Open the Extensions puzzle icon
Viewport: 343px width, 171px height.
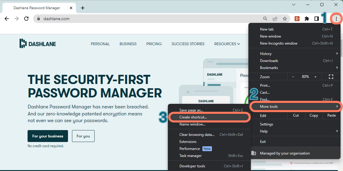[307, 19]
